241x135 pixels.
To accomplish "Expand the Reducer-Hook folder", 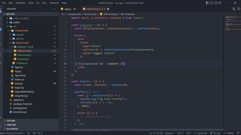I will coord(31,46).
